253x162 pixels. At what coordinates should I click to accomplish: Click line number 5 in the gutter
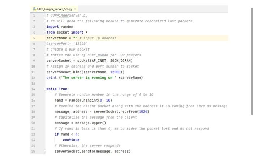click(x=34, y=38)
